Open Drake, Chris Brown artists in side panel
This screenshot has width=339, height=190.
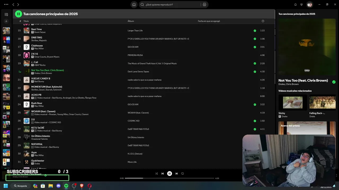tap(288, 84)
